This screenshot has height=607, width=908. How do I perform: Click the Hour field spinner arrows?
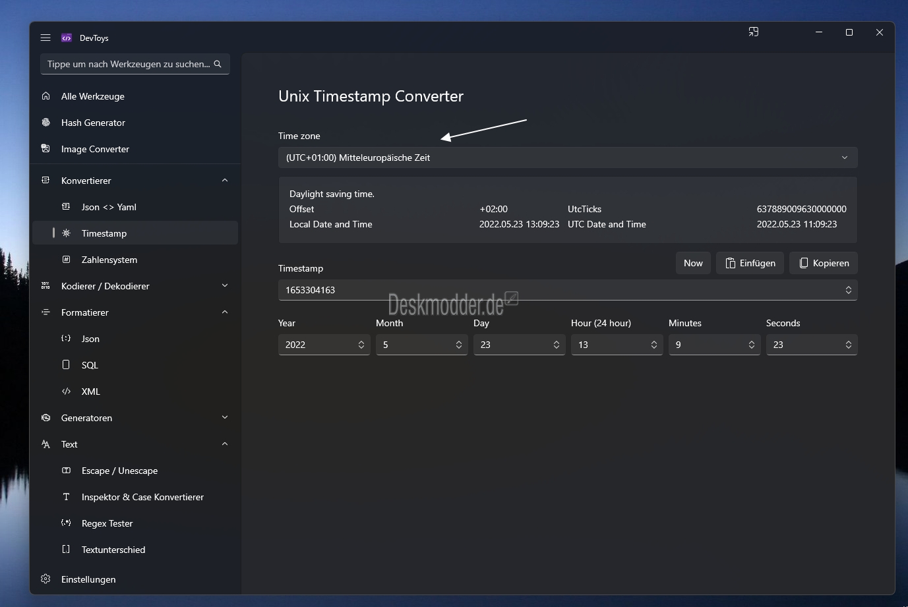click(x=654, y=345)
